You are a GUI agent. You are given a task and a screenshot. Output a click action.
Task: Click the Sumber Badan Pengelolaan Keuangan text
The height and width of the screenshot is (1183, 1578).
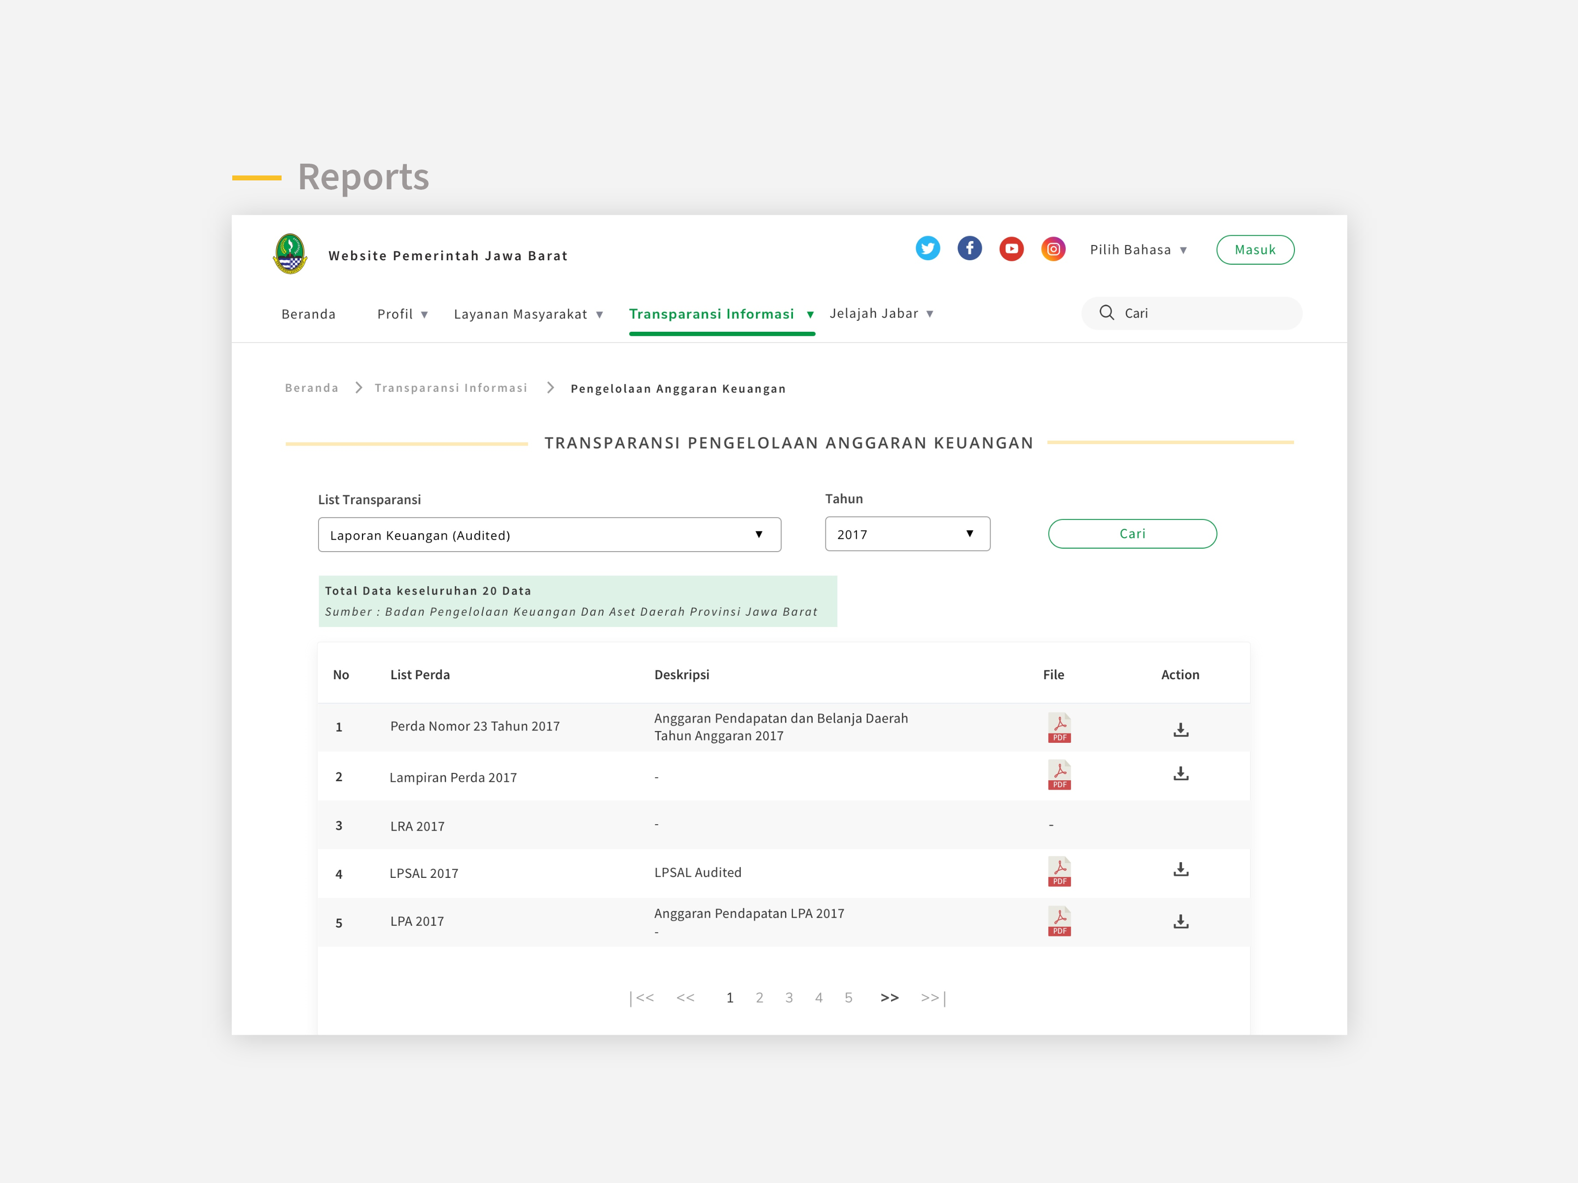(571, 612)
